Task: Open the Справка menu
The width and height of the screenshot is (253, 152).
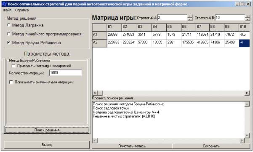Action: pyautogui.click(x=22, y=10)
